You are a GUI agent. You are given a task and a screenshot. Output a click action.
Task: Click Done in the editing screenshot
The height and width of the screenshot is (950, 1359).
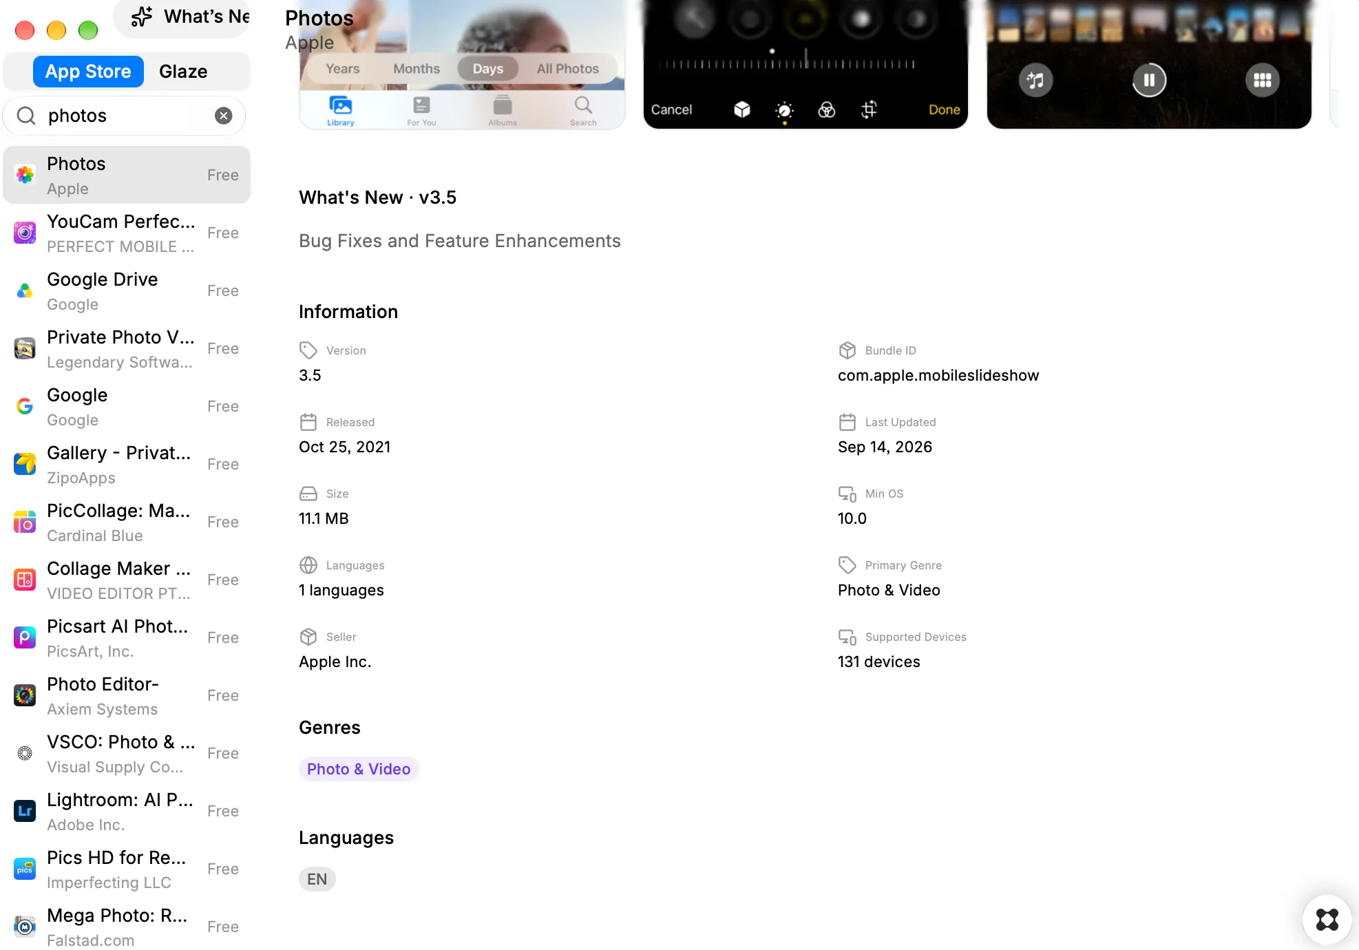click(944, 109)
